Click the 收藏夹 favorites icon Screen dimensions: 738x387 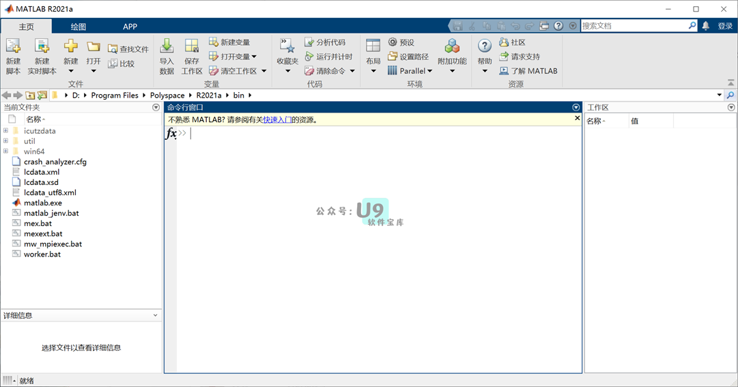[x=287, y=46]
